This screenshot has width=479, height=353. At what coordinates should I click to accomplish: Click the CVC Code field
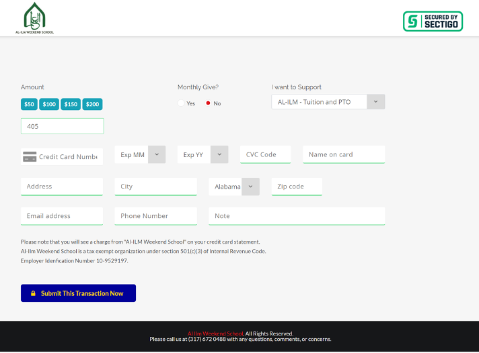point(266,154)
